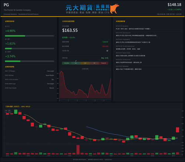
Task: Click the JP Morgan Overweight rating row
Action: [29, 71]
